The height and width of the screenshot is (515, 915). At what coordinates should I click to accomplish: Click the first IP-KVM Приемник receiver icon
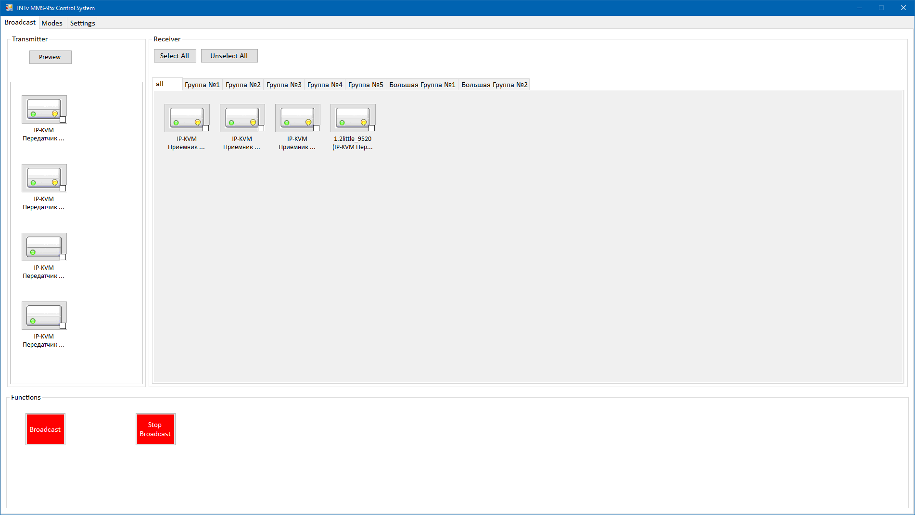click(x=187, y=118)
